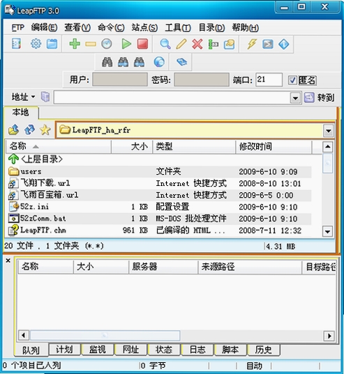
Task: Click the 端口 port field showing 21
Action: pos(269,79)
